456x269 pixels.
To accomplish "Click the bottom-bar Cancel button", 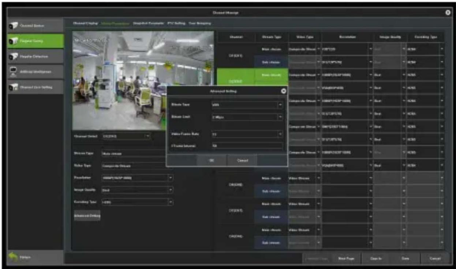I will (435, 258).
